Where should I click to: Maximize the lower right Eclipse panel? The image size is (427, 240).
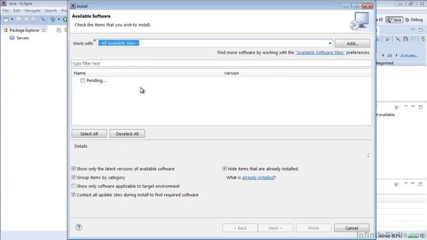click(x=420, y=184)
